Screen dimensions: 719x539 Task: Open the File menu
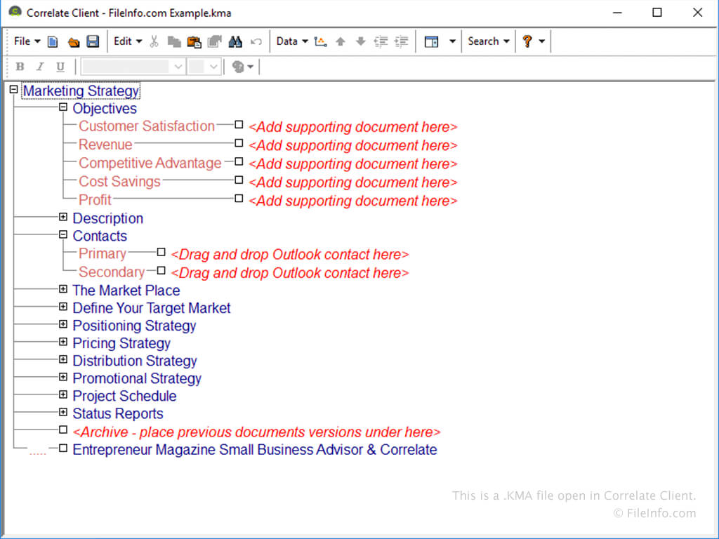tap(27, 41)
